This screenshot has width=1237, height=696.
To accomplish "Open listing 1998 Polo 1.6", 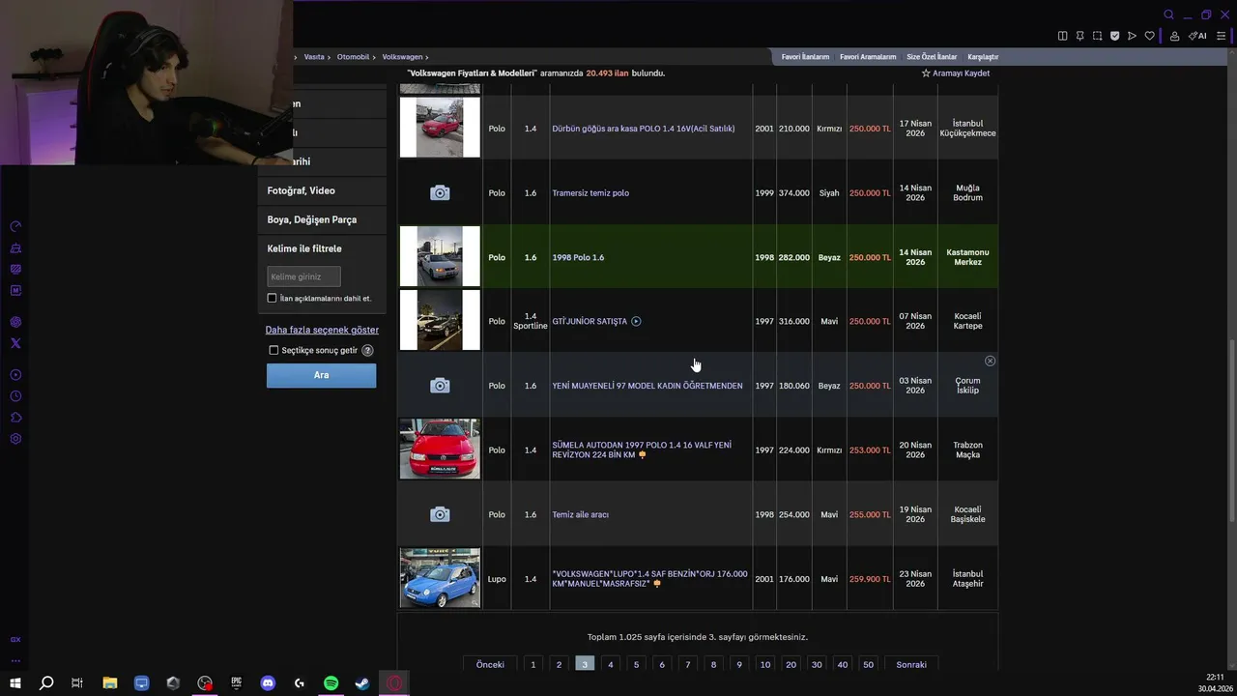I will 578,257.
